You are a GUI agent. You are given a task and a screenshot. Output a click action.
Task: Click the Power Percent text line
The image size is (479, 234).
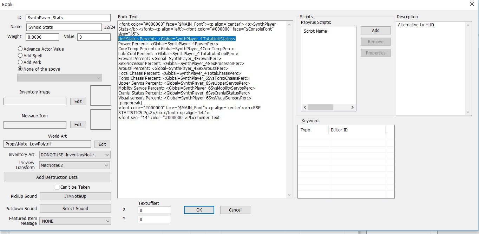[x=168, y=44]
